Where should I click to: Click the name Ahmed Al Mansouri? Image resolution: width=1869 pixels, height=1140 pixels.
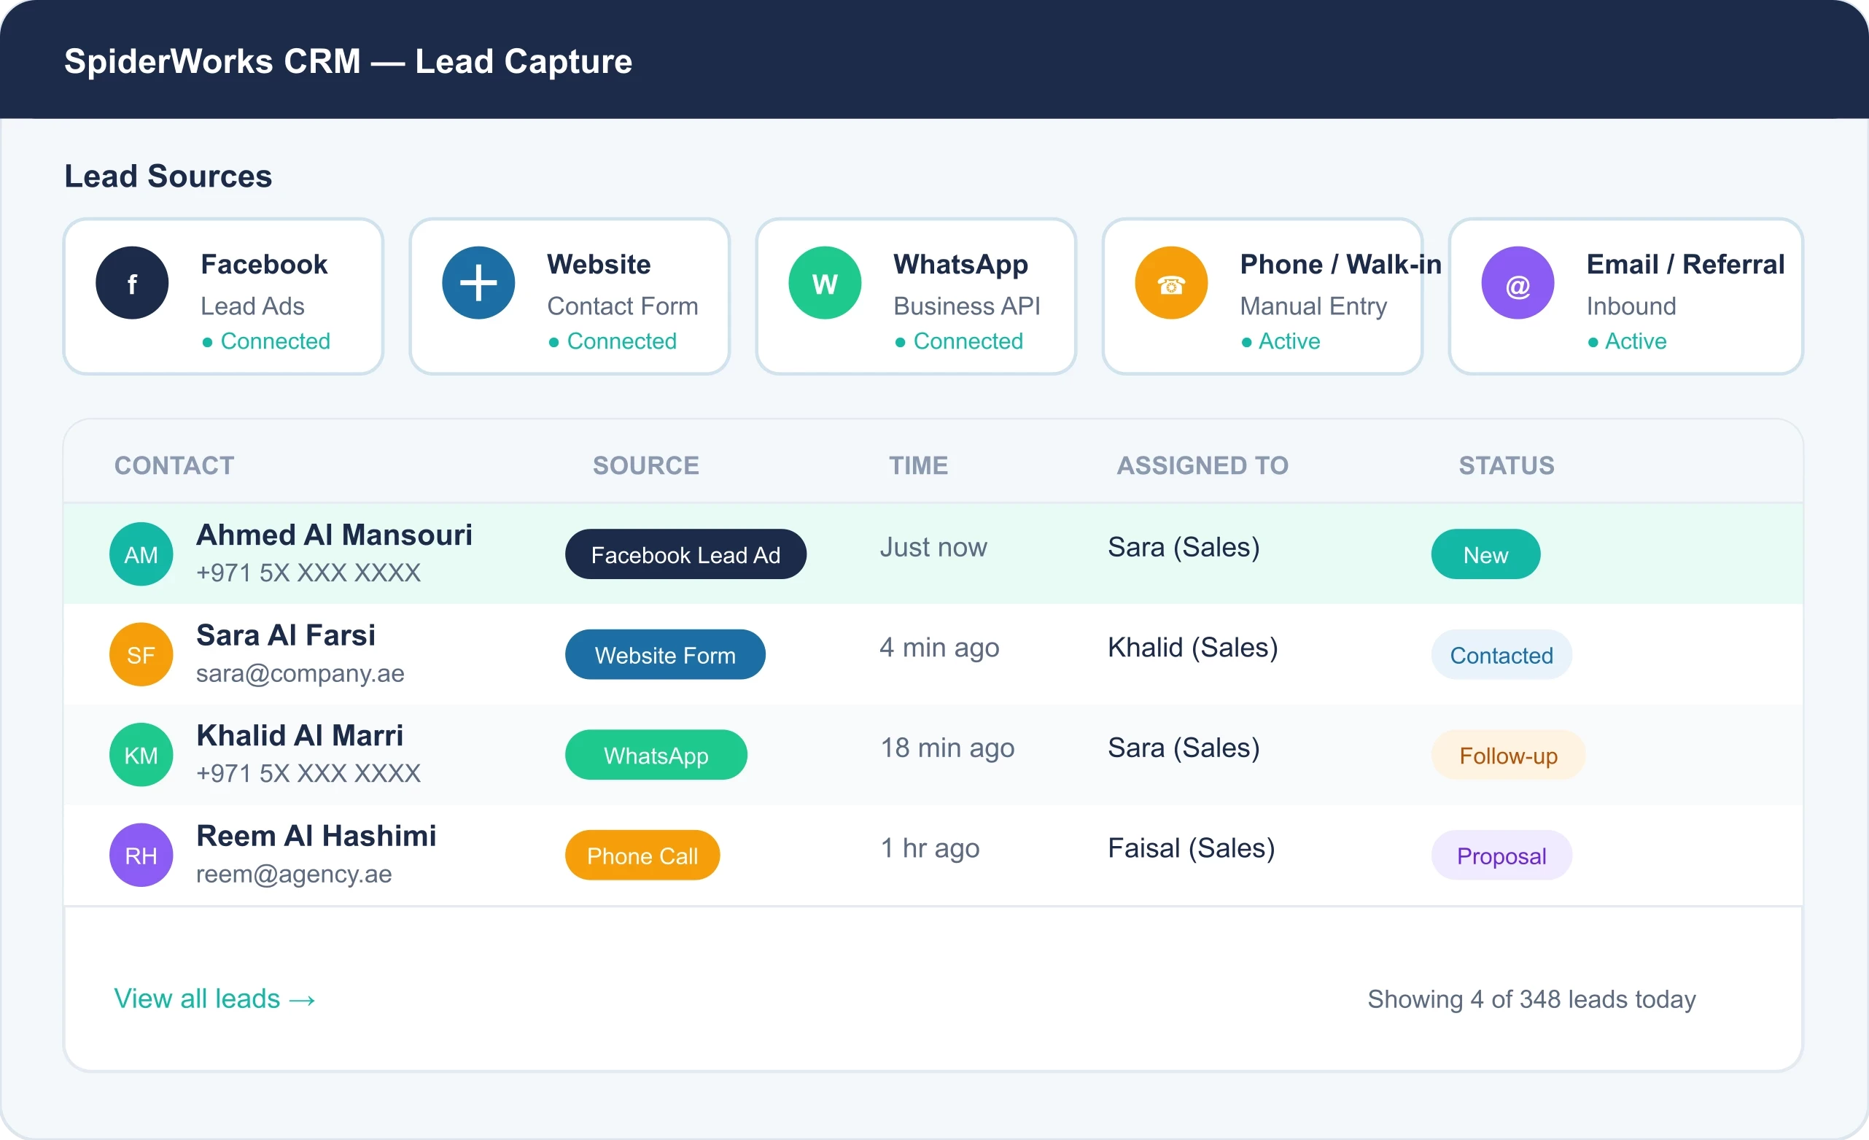pos(334,535)
